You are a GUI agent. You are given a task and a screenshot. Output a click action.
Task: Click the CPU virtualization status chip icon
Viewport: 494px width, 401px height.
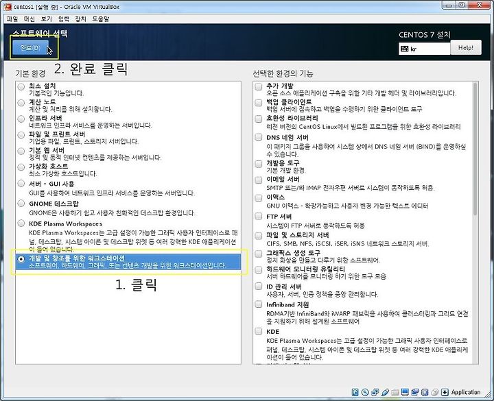pos(425,392)
